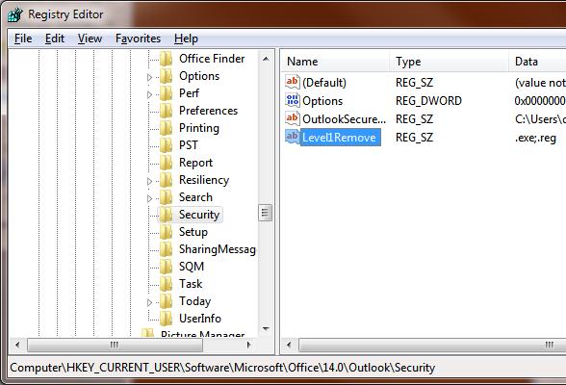This screenshot has width=566, height=385.
Task: Click the PST folder icon
Action: coord(167,145)
